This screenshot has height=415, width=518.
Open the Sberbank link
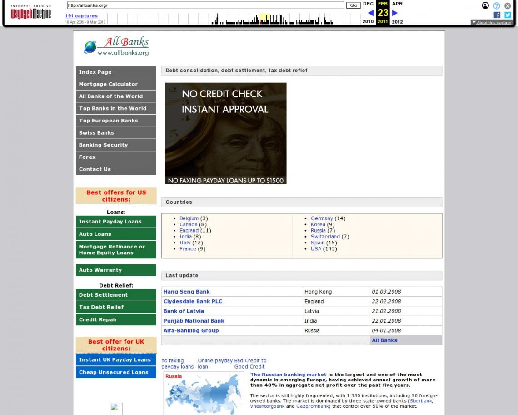[x=421, y=401]
